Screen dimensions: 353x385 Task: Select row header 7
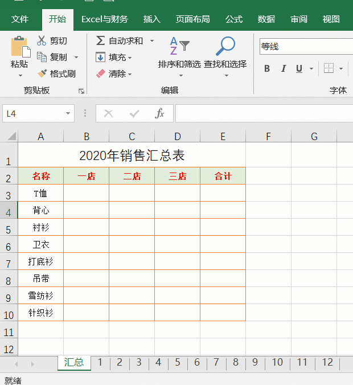click(9, 261)
